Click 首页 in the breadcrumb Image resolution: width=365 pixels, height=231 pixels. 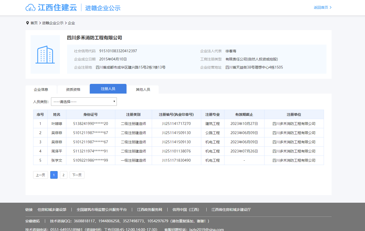point(34,23)
